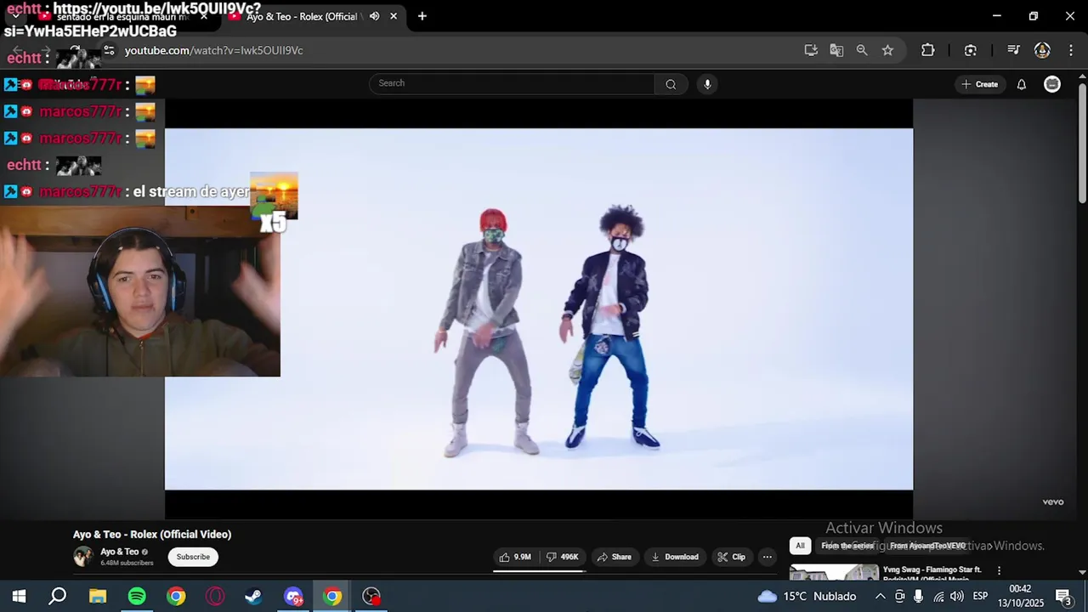This screenshot has width=1088, height=612.
Task: Dislike the video (496K)
Action: point(562,557)
